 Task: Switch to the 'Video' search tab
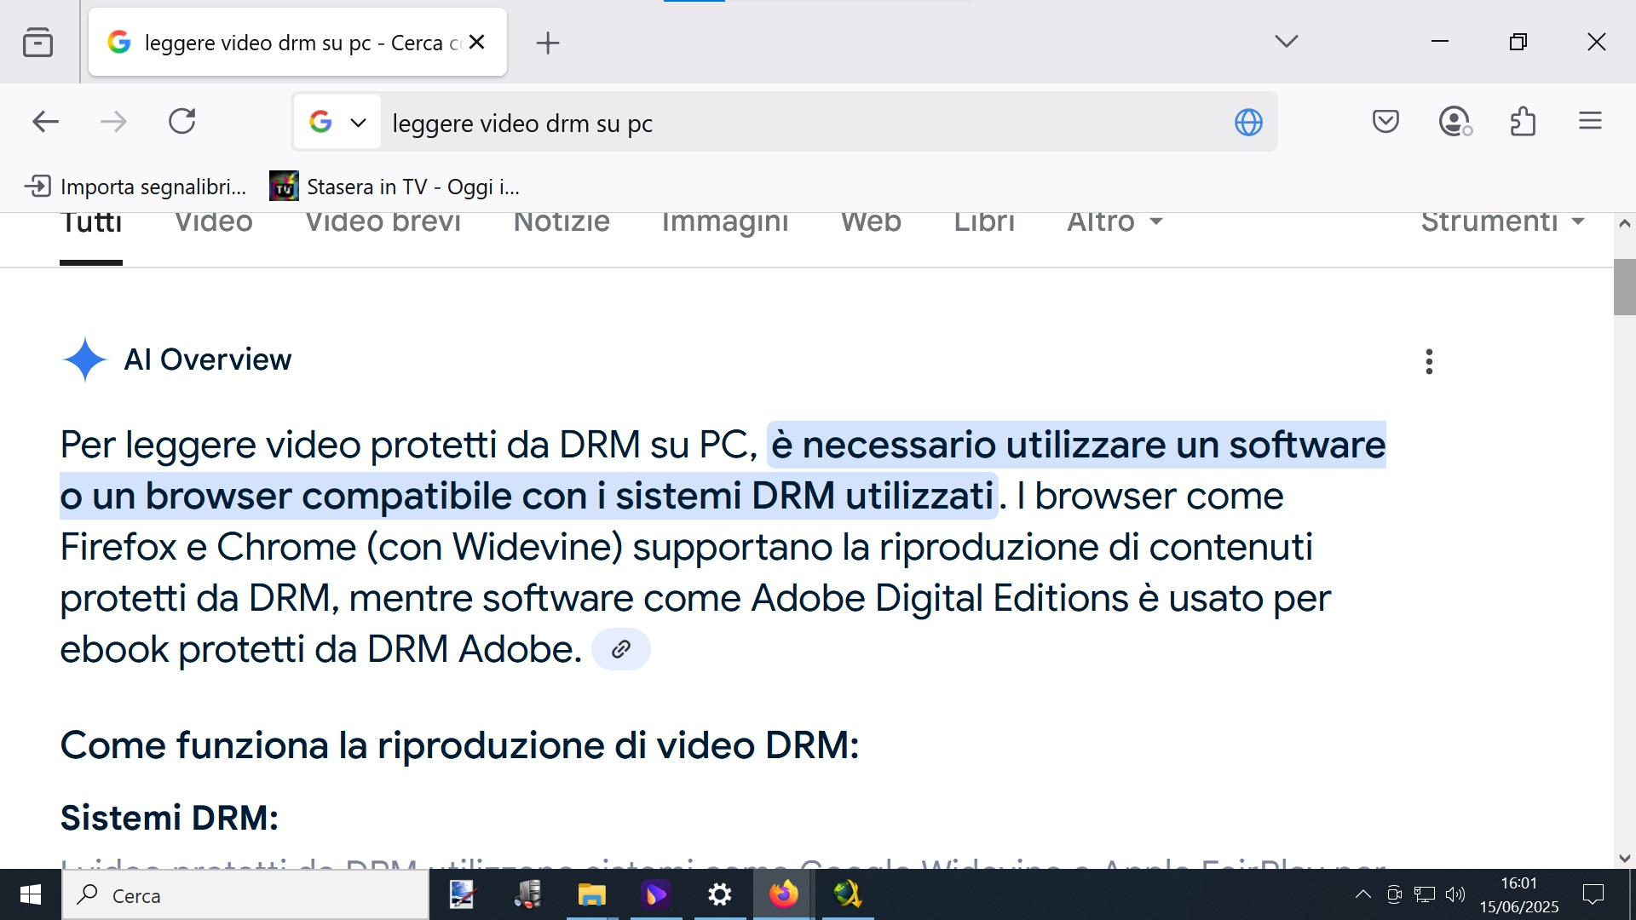coord(214,223)
